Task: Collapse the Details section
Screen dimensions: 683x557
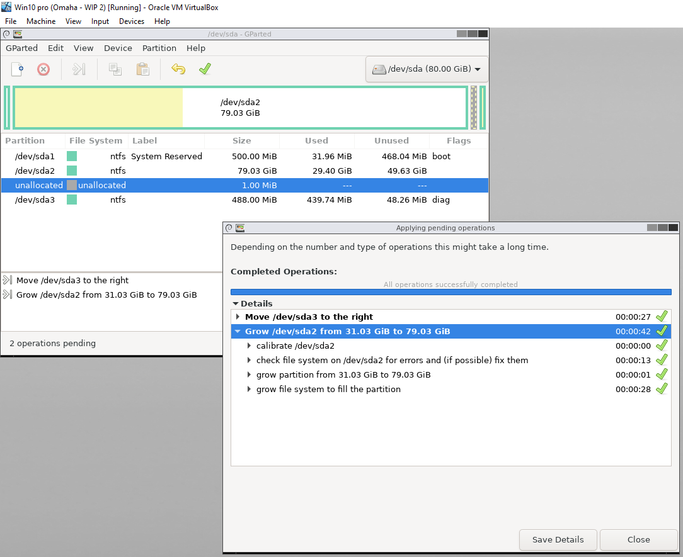Action: pos(238,303)
